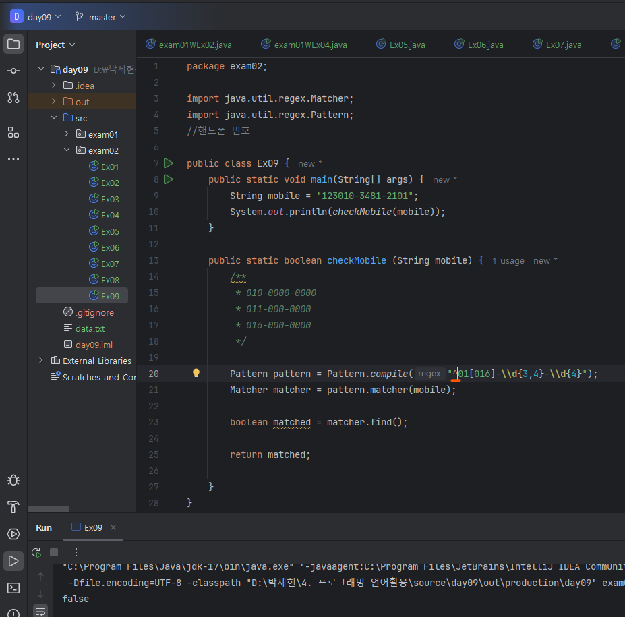Click the Debug tool window icon

pos(13,480)
